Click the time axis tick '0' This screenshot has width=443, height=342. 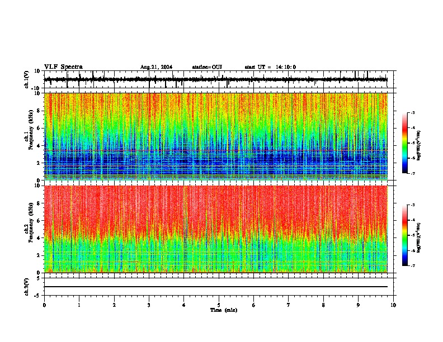44,305
